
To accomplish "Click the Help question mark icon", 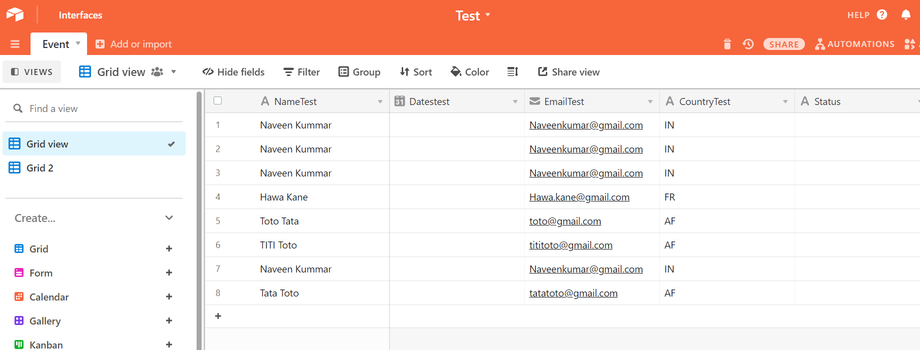I will click(x=882, y=14).
